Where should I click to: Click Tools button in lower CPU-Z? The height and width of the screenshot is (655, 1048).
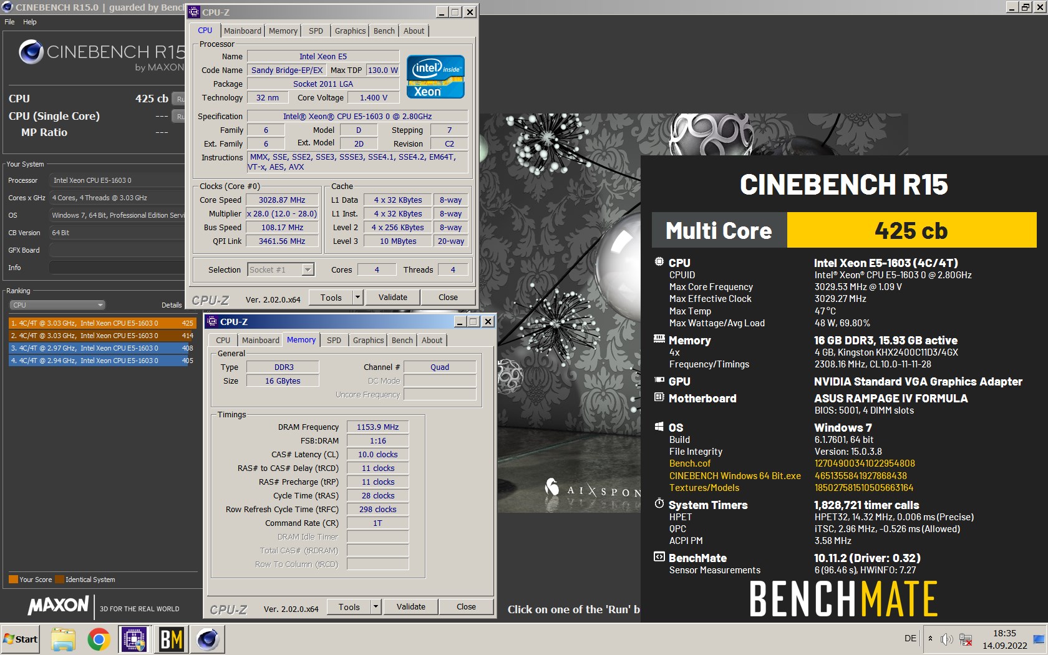[x=349, y=607]
